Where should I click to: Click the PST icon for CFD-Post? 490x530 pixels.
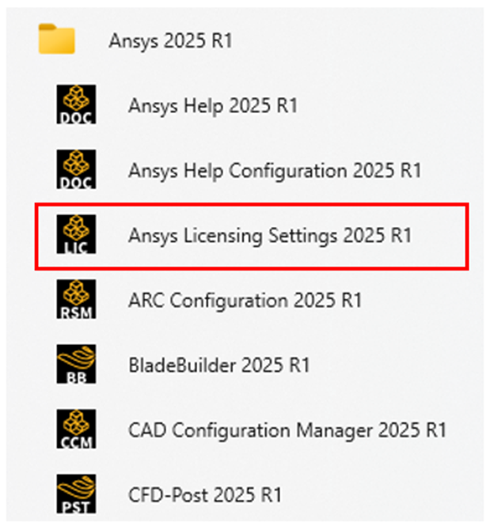tap(76, 494)
